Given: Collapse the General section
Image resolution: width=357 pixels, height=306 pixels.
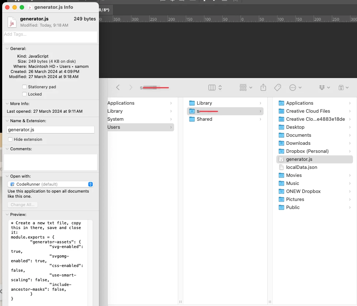Looking at the screenshot, I should pyautogui.click(x=7, y=49).
